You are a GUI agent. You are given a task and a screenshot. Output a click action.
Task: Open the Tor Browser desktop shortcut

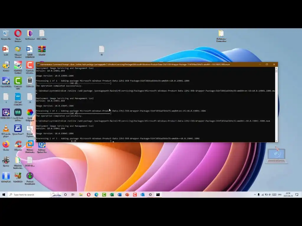tap(30, 35)
